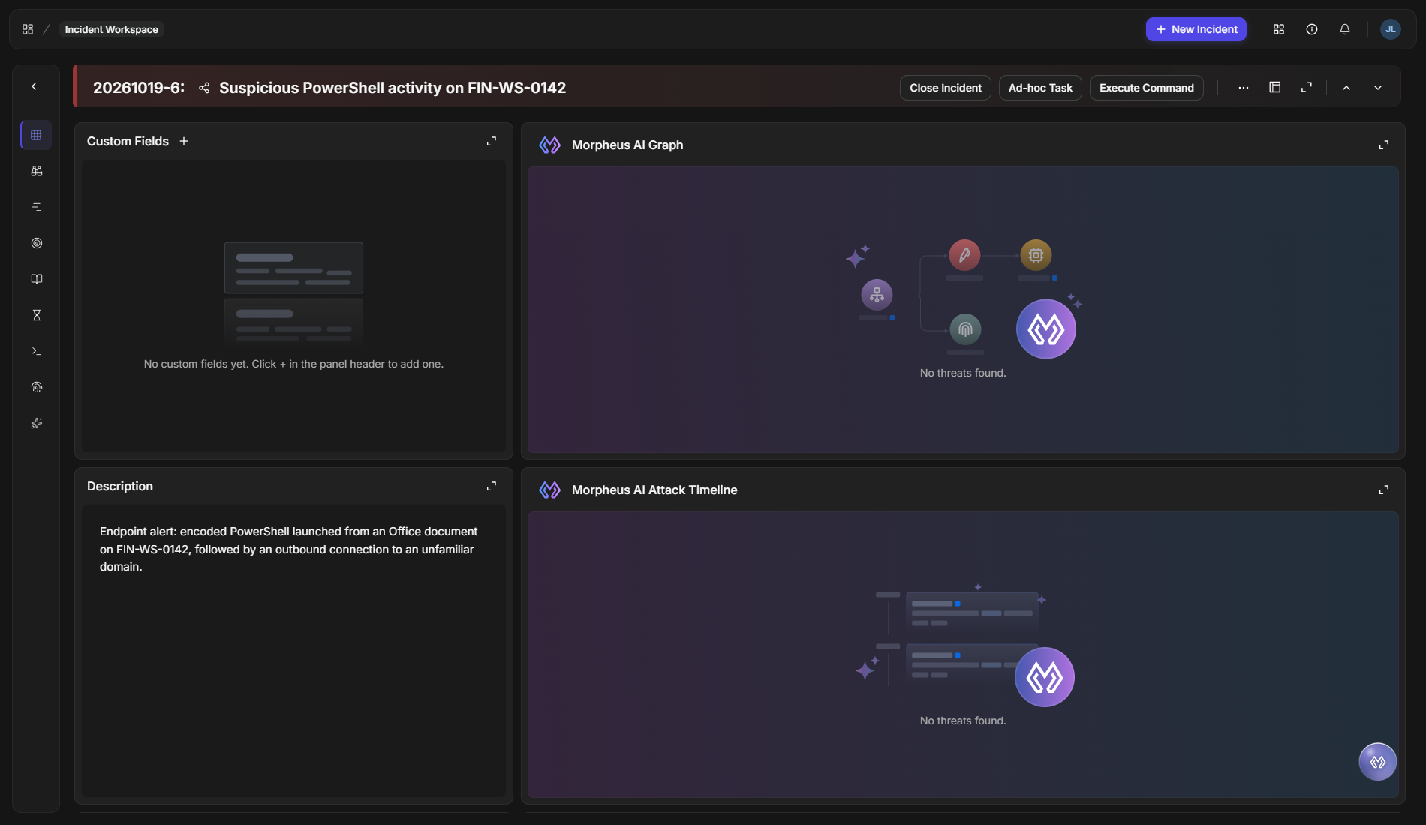
Task: Open notifications bell
Action: click(1345, 29)
